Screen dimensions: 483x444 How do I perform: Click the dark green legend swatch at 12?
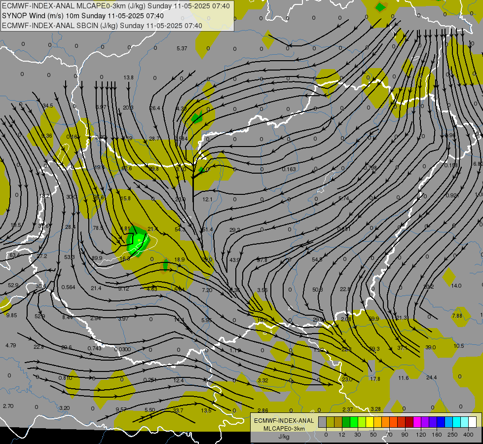(346, 422)
